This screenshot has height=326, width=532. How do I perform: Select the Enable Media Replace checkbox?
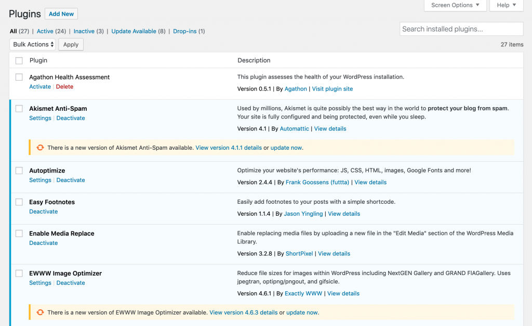point(19,233)
